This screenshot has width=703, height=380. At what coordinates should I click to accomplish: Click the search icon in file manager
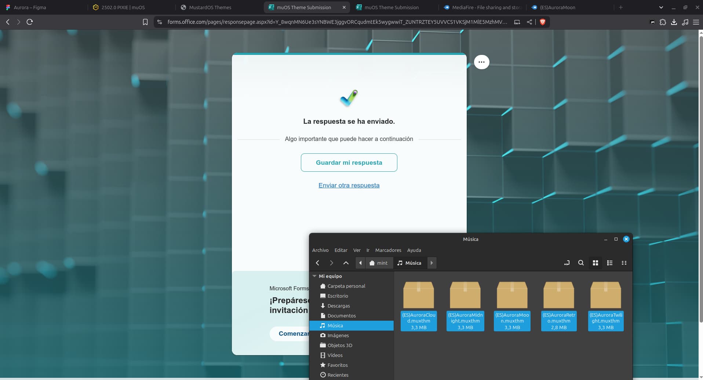point(581,263)
